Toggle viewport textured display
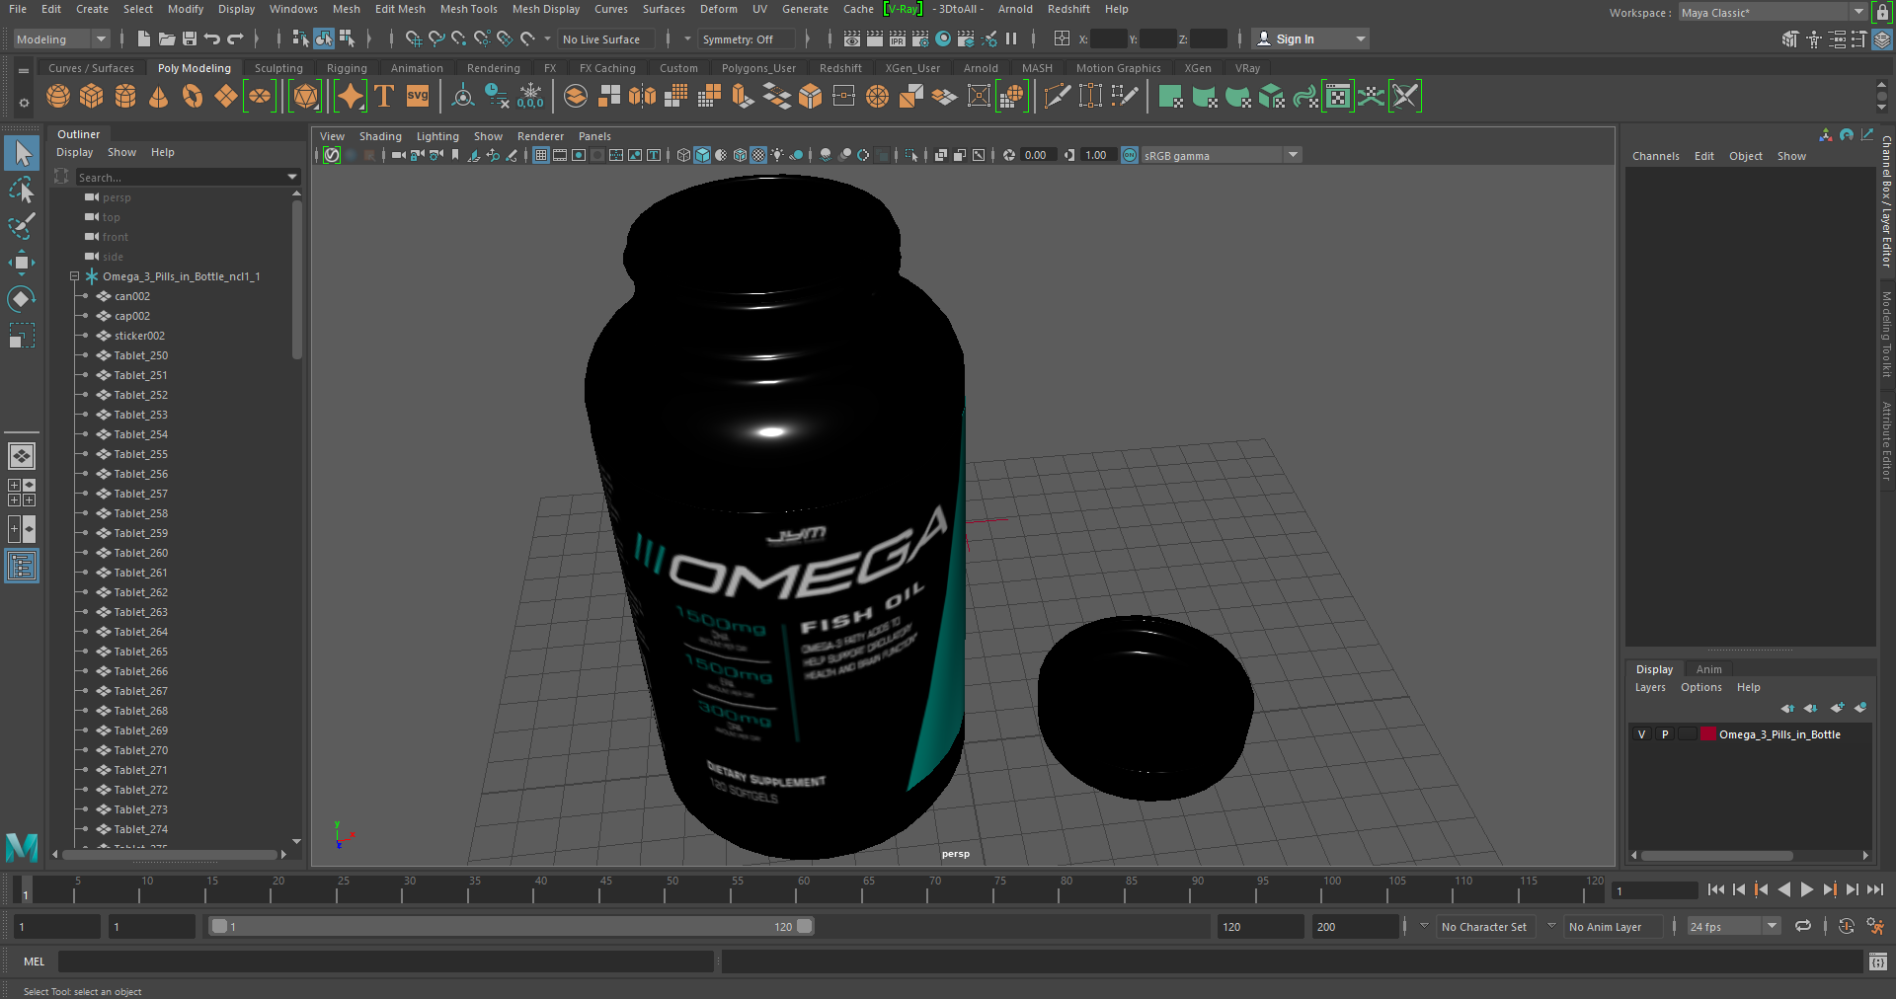Screen dimensions: 1896x999 [758, 155]
